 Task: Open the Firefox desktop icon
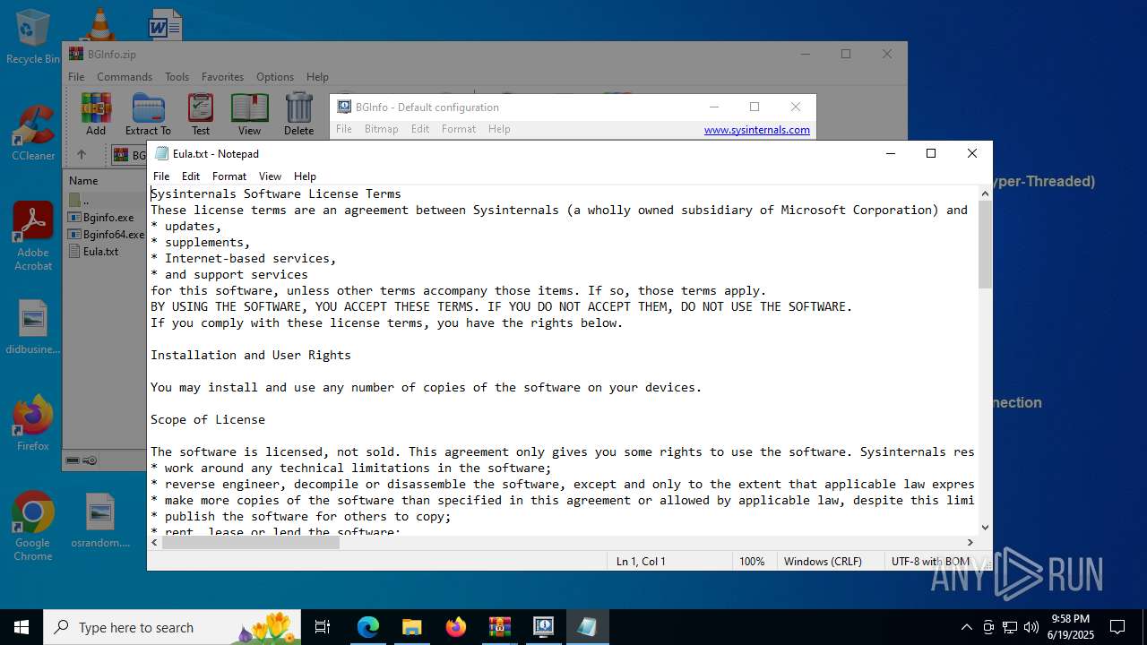coord(33,424)
